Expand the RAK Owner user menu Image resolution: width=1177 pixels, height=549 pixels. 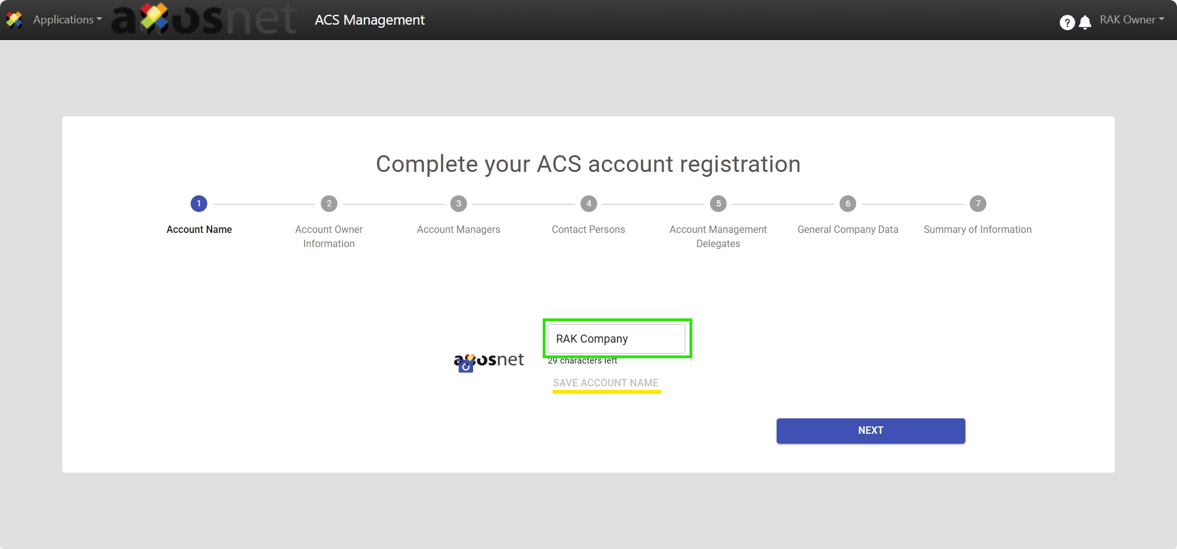[1131, 20]
